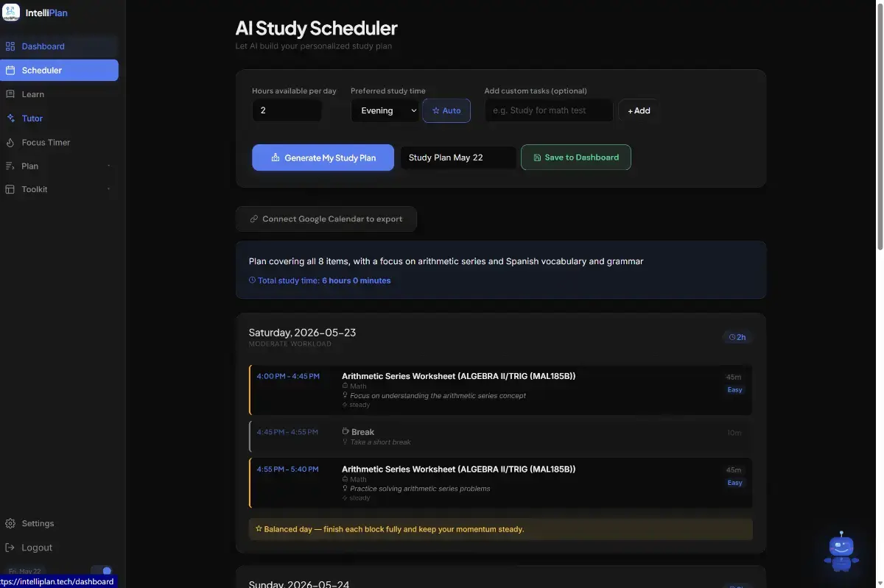
Task: Click the link icon on Connect Google Calendar
Action: point(254,219)
